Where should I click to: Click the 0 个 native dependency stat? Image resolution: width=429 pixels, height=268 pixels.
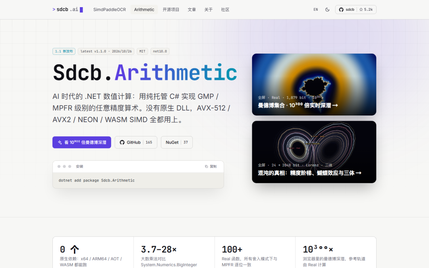click(x=93, y=253)
